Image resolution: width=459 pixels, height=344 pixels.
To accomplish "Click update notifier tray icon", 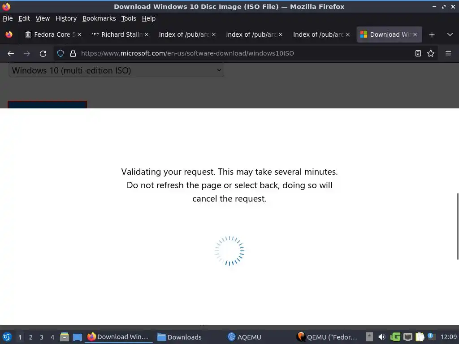I will coord(431,336).
